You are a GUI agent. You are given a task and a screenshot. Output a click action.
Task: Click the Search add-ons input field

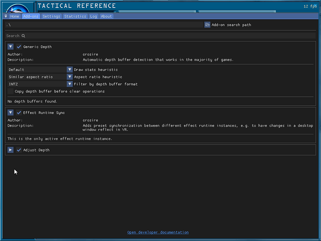tap(164, 36)
